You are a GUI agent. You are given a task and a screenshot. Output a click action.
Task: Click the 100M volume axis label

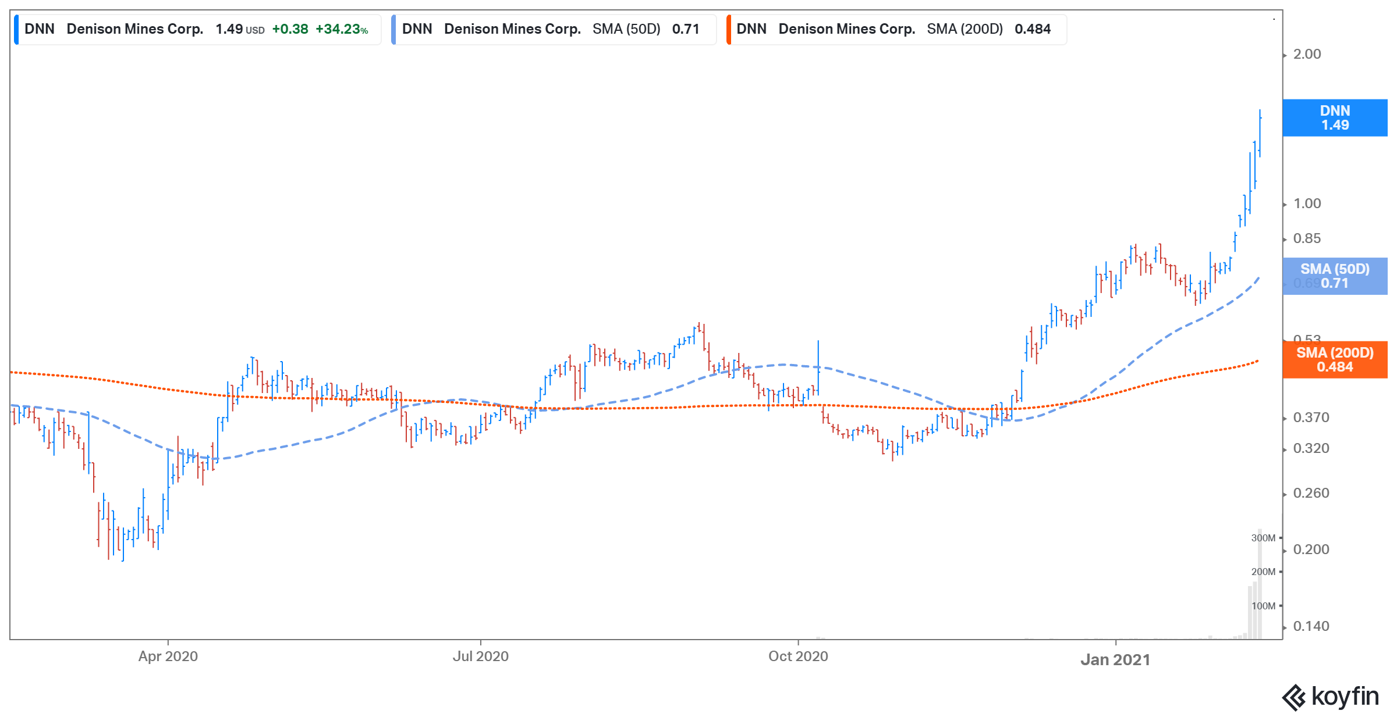(1263, 606)
